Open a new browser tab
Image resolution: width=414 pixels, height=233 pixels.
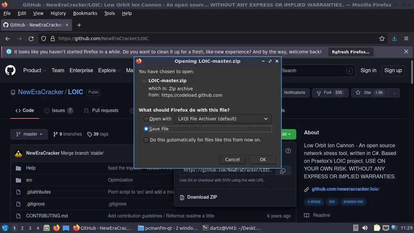coord(79,25)
